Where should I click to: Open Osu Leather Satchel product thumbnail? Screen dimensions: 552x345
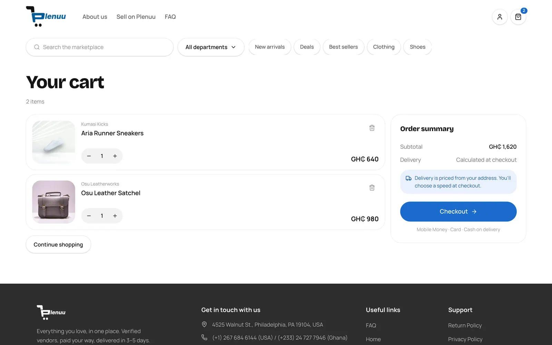coord(53,202)
